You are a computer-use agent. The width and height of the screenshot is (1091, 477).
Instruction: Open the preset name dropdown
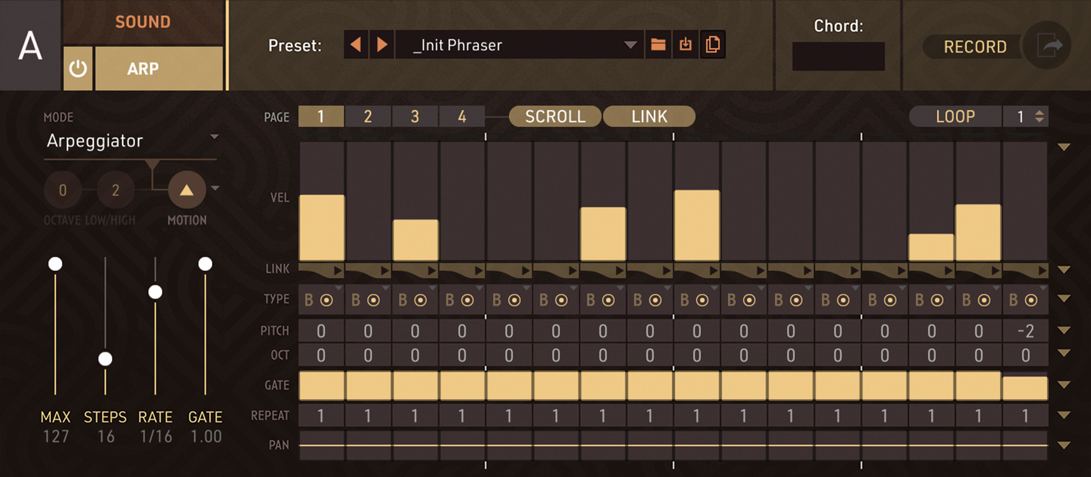[x=520, y=44]
